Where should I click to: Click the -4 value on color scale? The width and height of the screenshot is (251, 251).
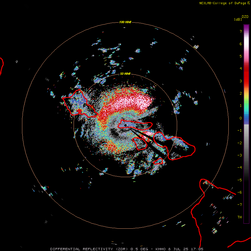pyautogui.click(x=240, y=168)
